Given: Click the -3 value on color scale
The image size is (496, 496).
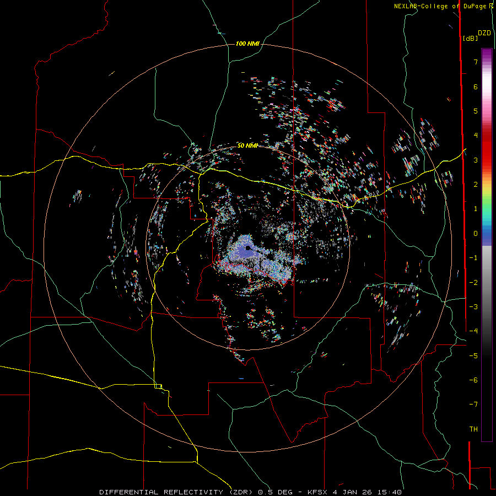Looking at the screenshot, I should point(473,307).
